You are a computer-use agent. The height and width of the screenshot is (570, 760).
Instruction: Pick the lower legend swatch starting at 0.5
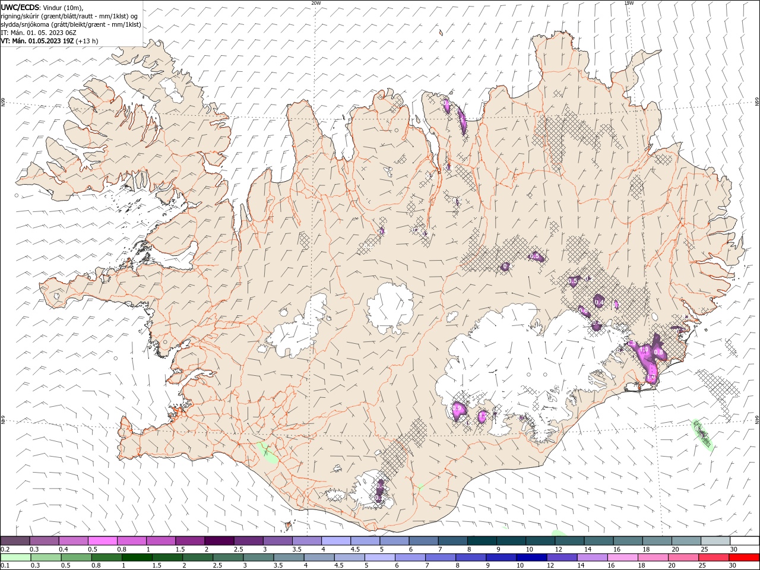[76, 558]
